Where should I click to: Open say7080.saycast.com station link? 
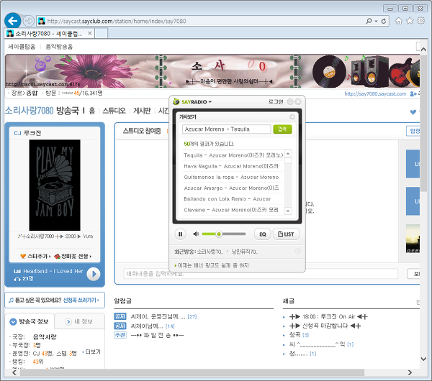(x=375, y=93)
